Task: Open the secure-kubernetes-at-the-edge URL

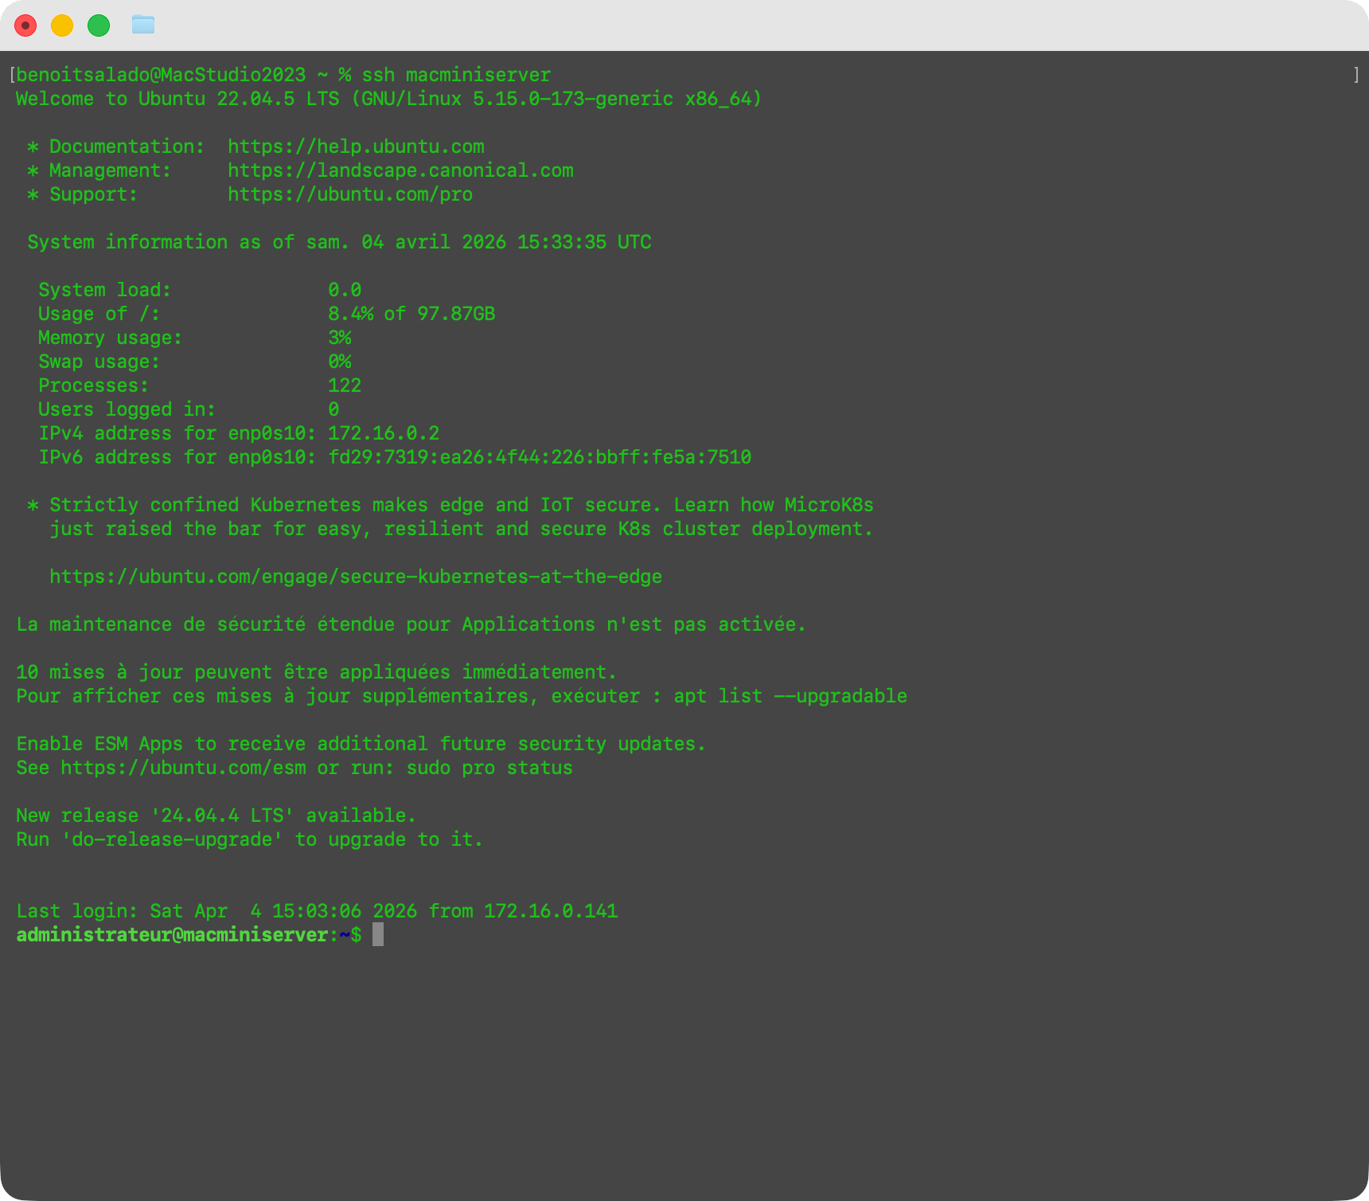Action: [x=356, y=577]
